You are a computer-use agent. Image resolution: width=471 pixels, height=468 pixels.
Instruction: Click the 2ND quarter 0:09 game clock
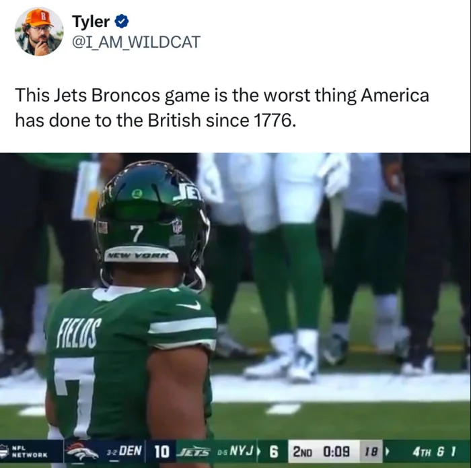[x=322, y=451]
